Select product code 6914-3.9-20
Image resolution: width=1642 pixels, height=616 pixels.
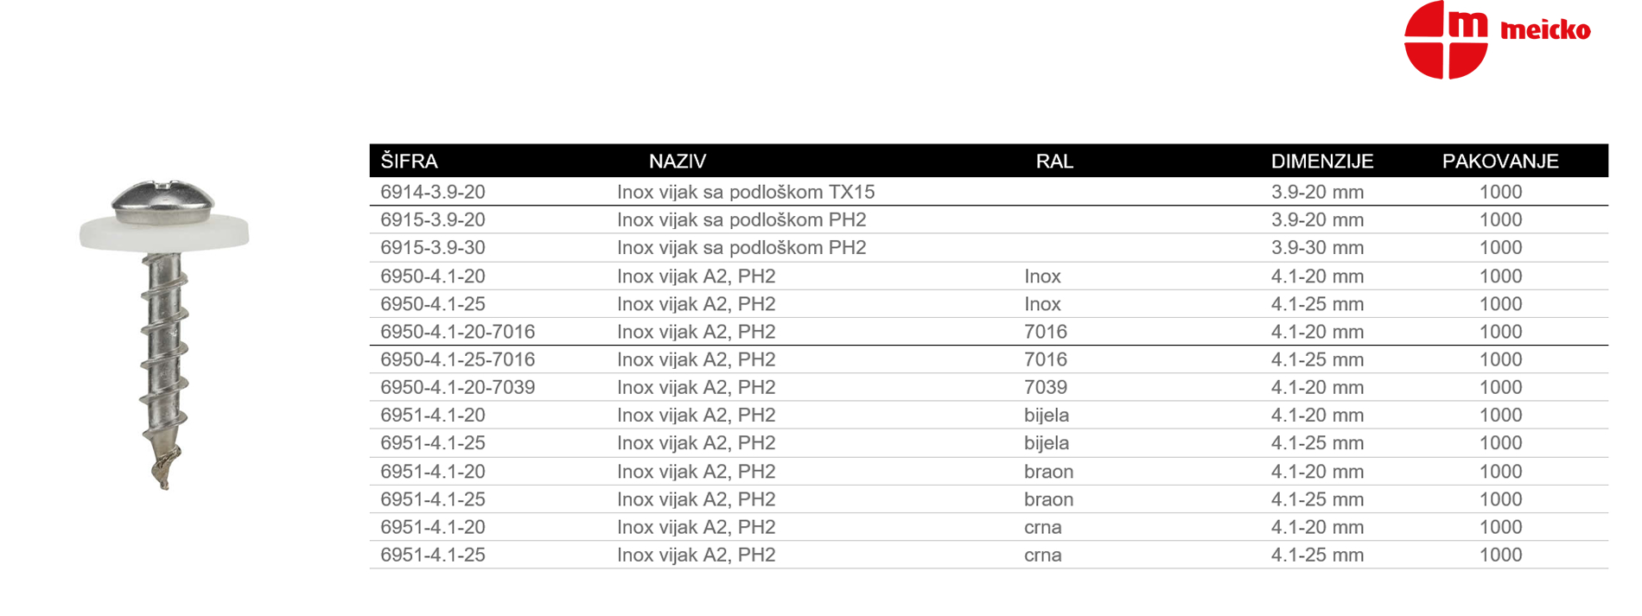point(433,192)
